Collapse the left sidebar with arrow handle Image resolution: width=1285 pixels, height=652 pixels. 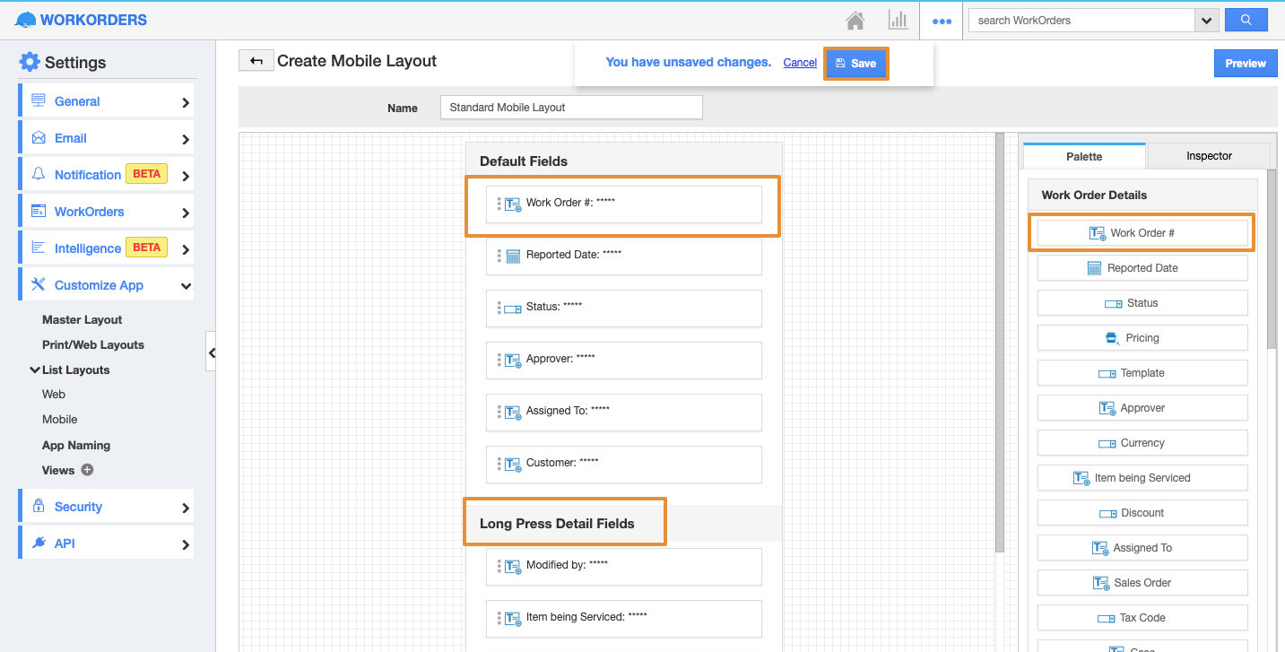[212, 352]
